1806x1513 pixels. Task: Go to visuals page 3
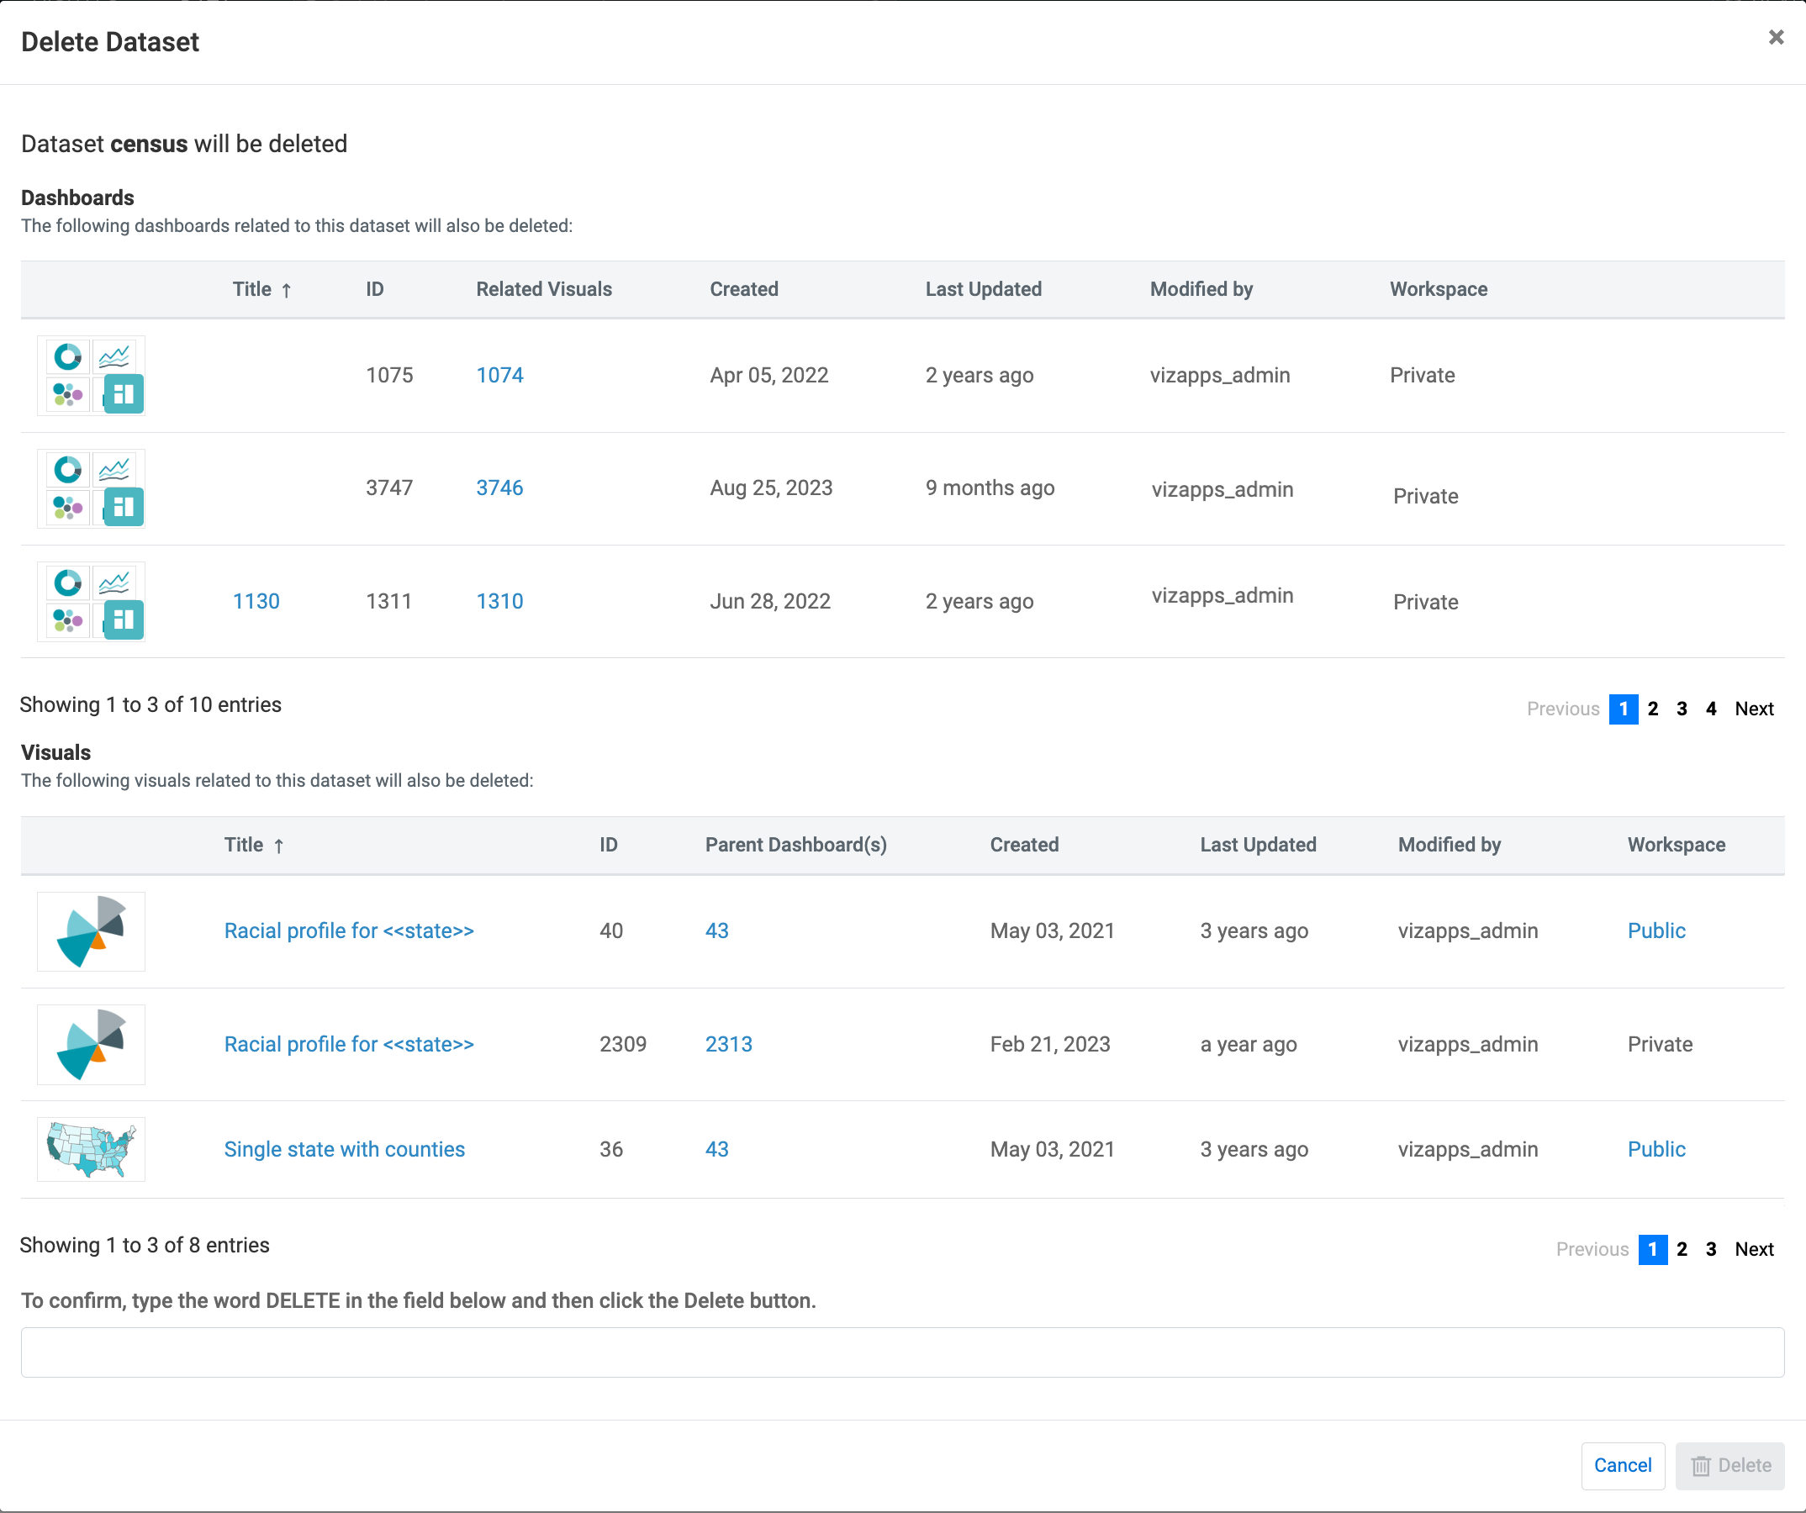point(1710,1250)
